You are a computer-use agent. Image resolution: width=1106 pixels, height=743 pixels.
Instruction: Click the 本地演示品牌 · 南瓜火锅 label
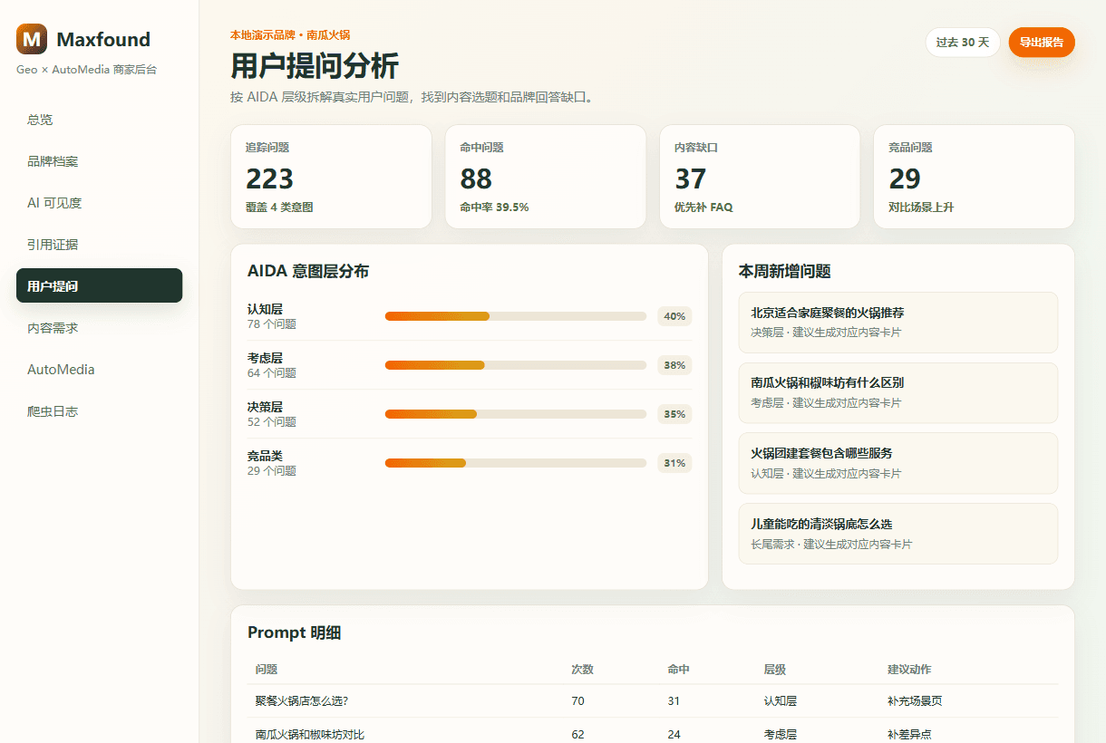pyautogui.click(x=290, y=35)
